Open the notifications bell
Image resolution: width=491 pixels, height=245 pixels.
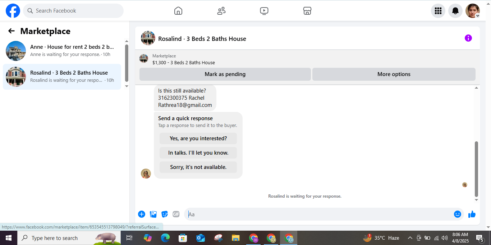[x=455, y=11]
